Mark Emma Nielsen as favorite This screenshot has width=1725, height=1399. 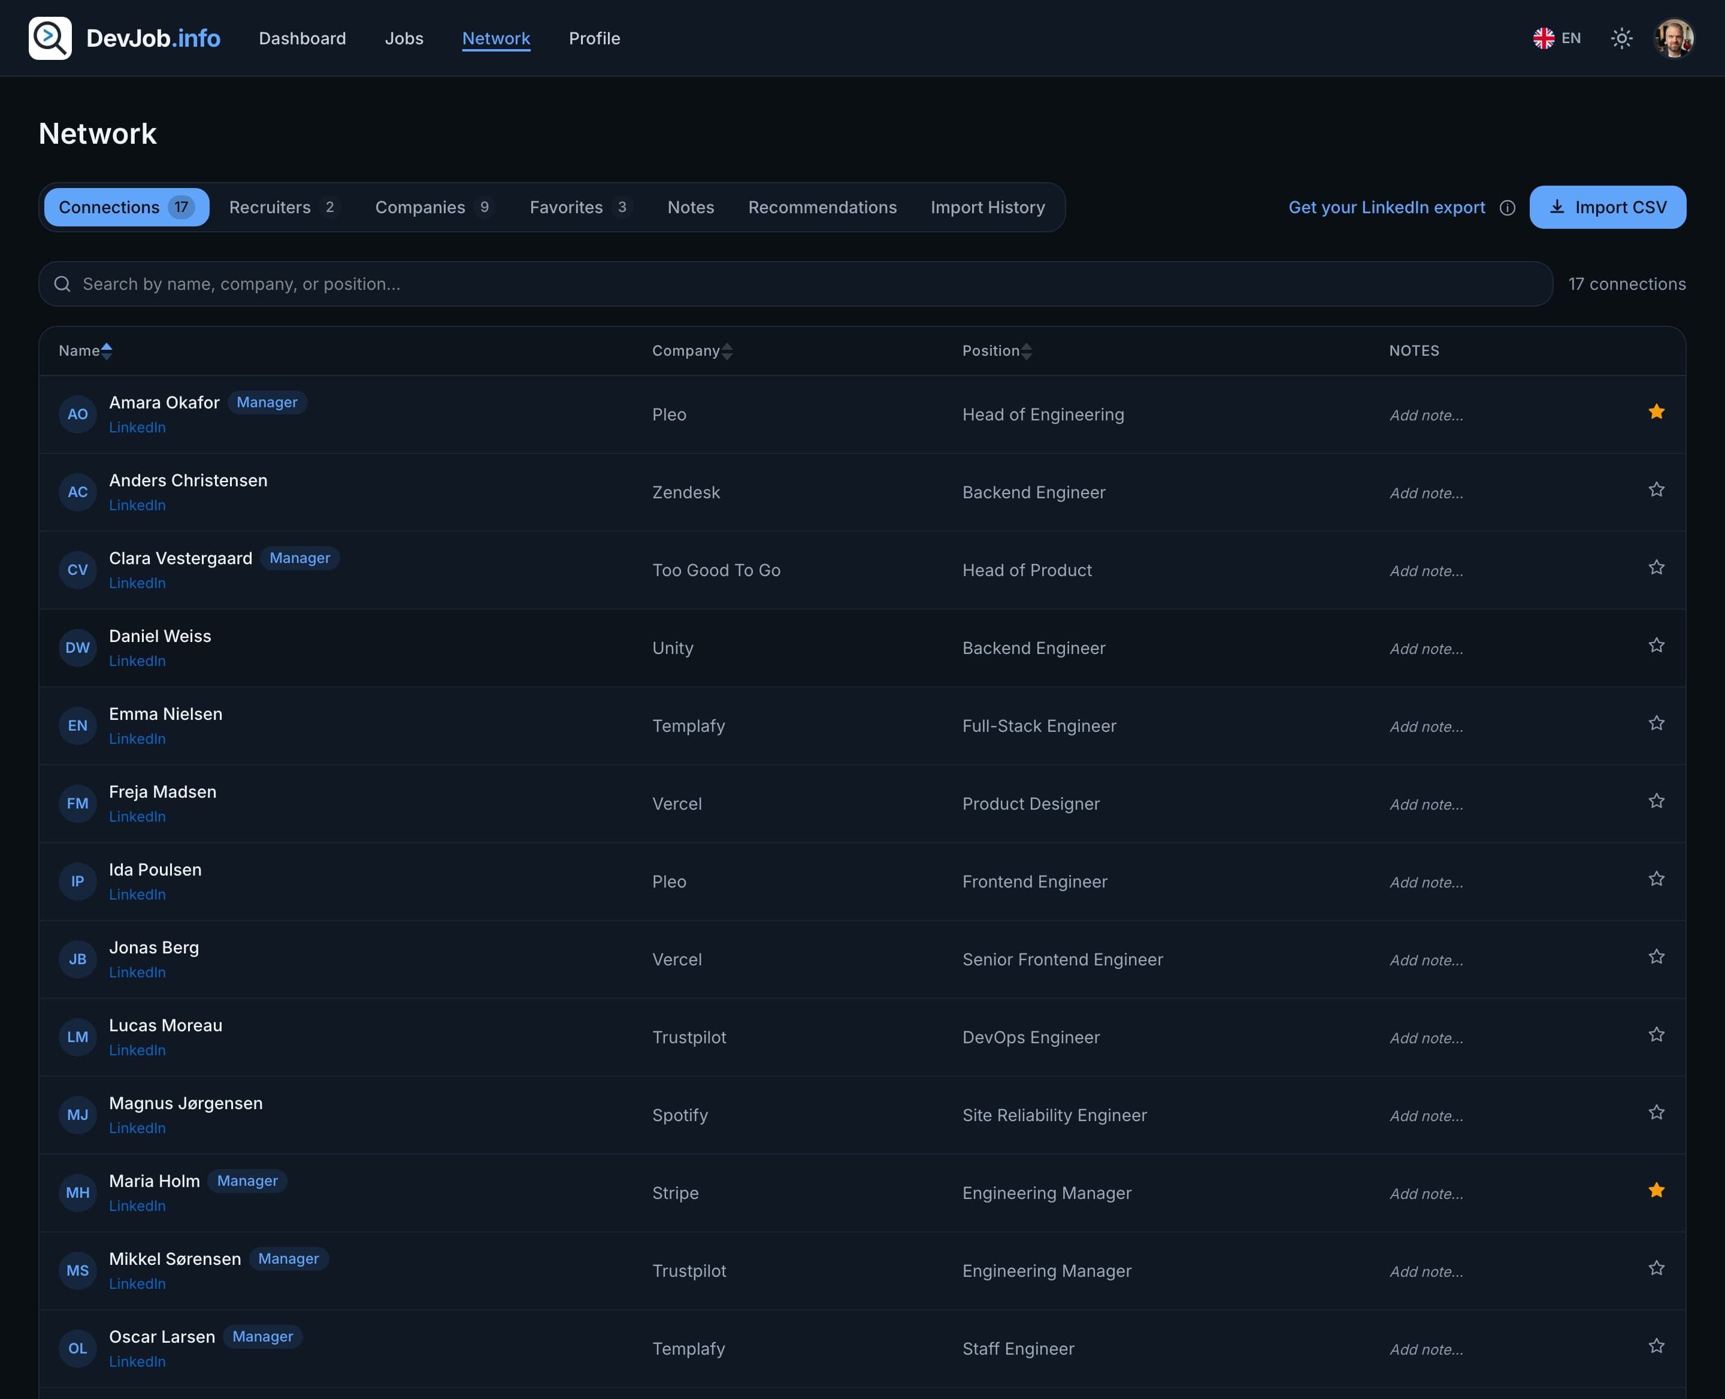click(1657, 723)
